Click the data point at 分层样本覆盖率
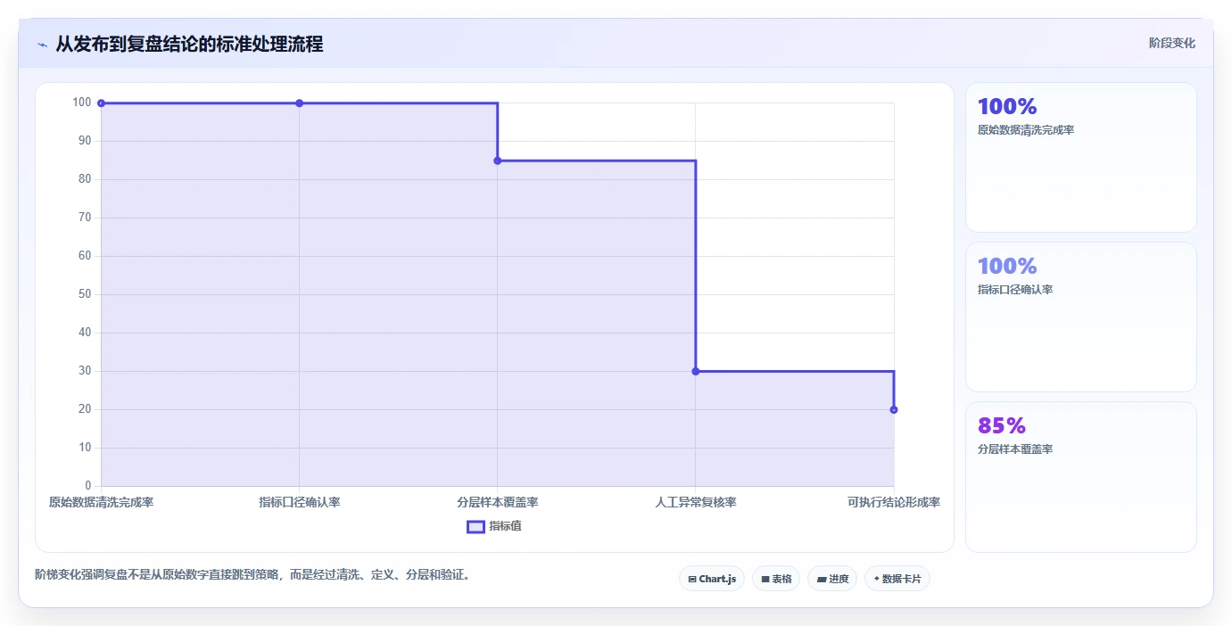Screen dimensions: 1232x626 497,161
